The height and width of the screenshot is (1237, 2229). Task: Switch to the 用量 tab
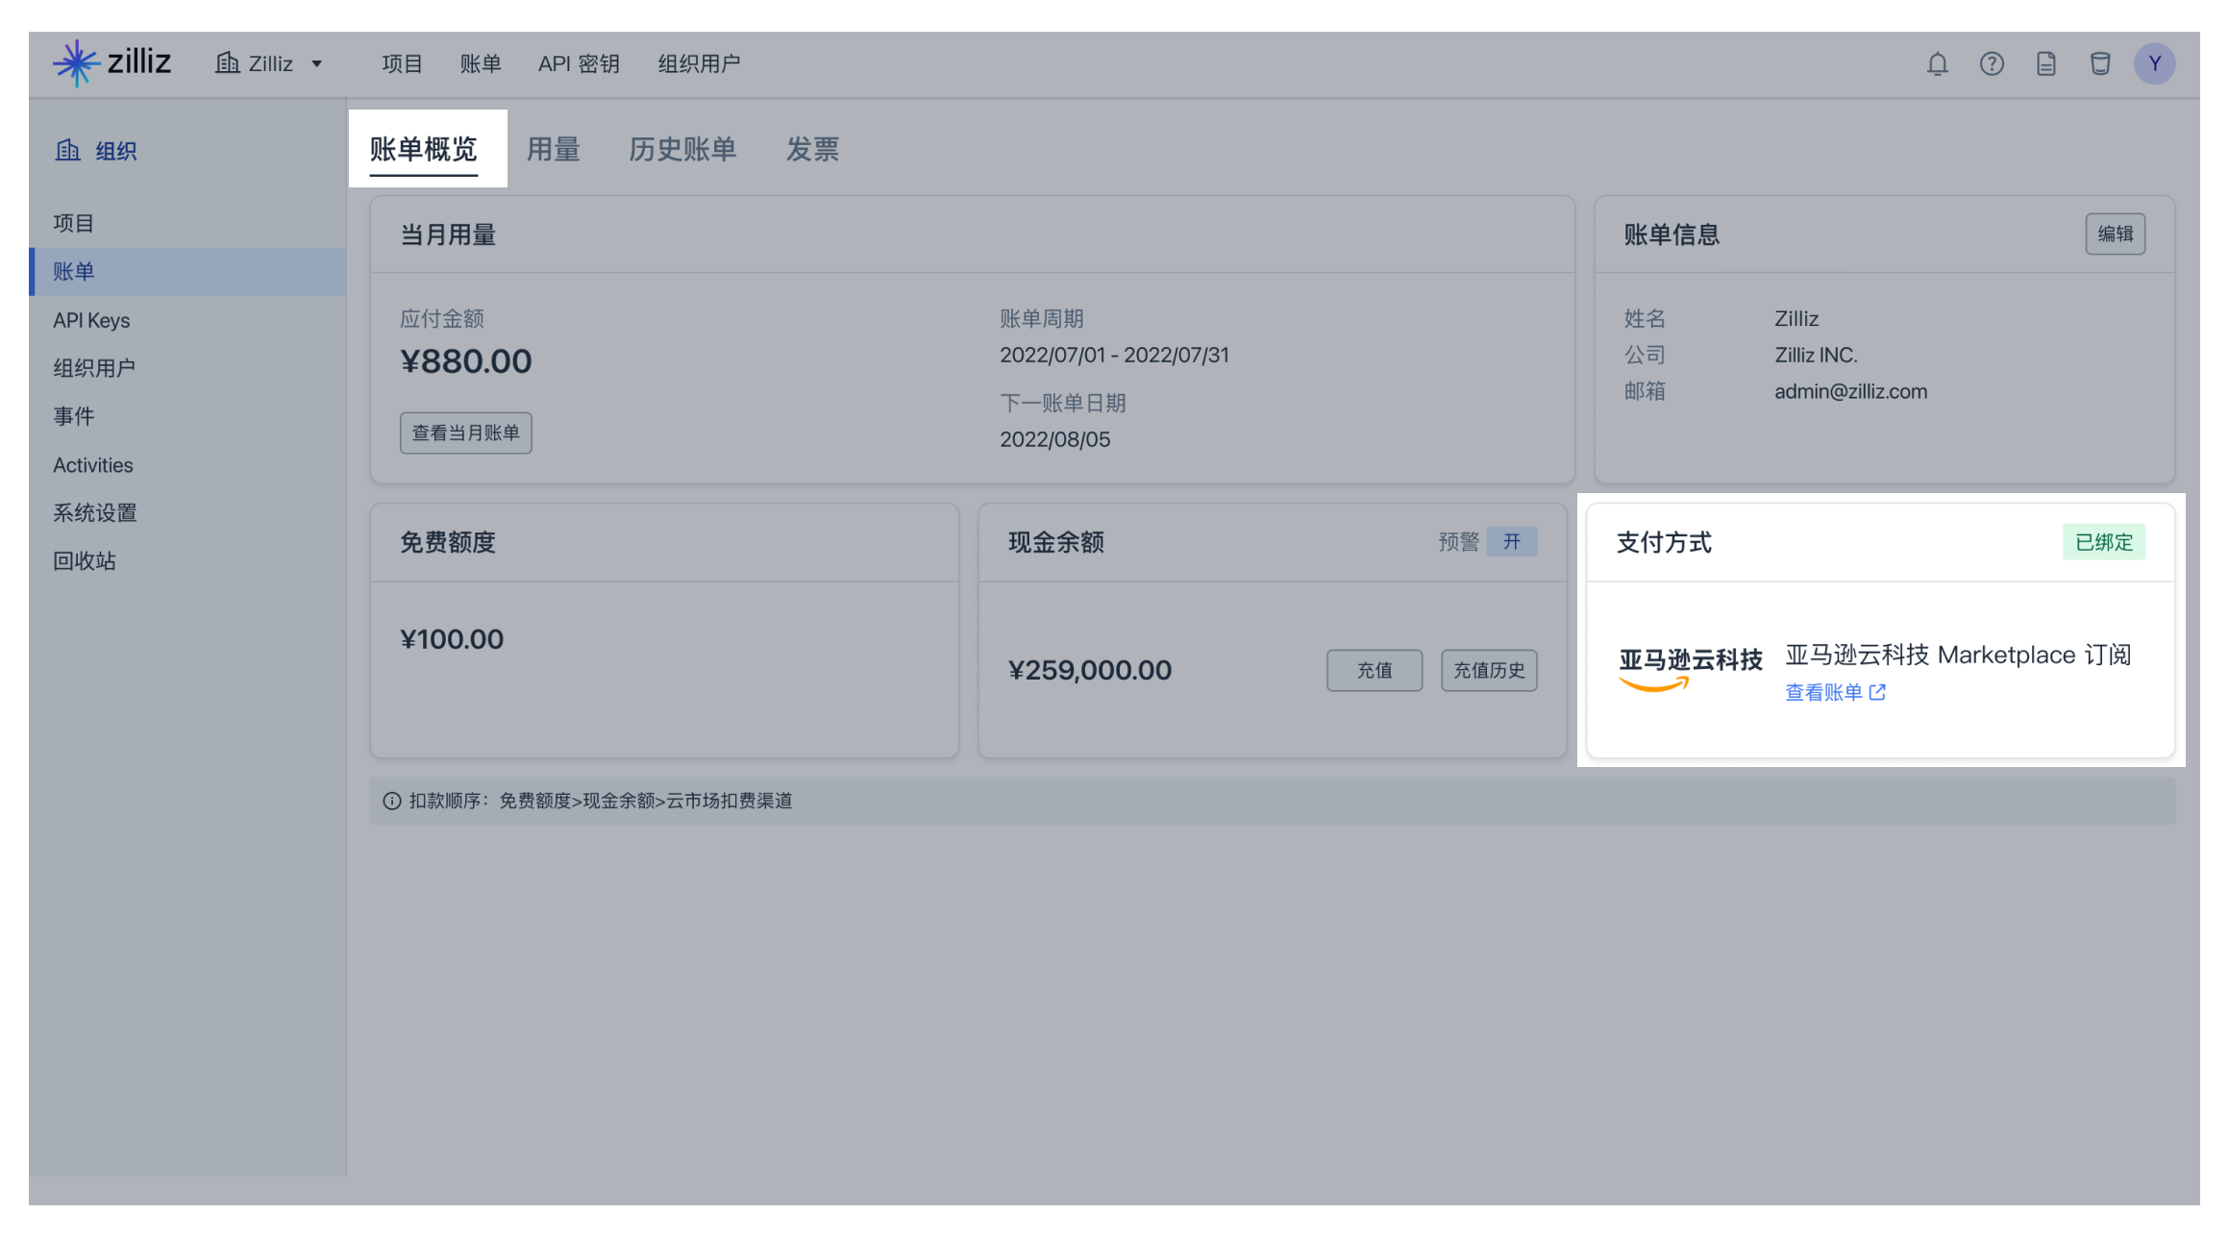pyautogui.click(x=553, y=149)
